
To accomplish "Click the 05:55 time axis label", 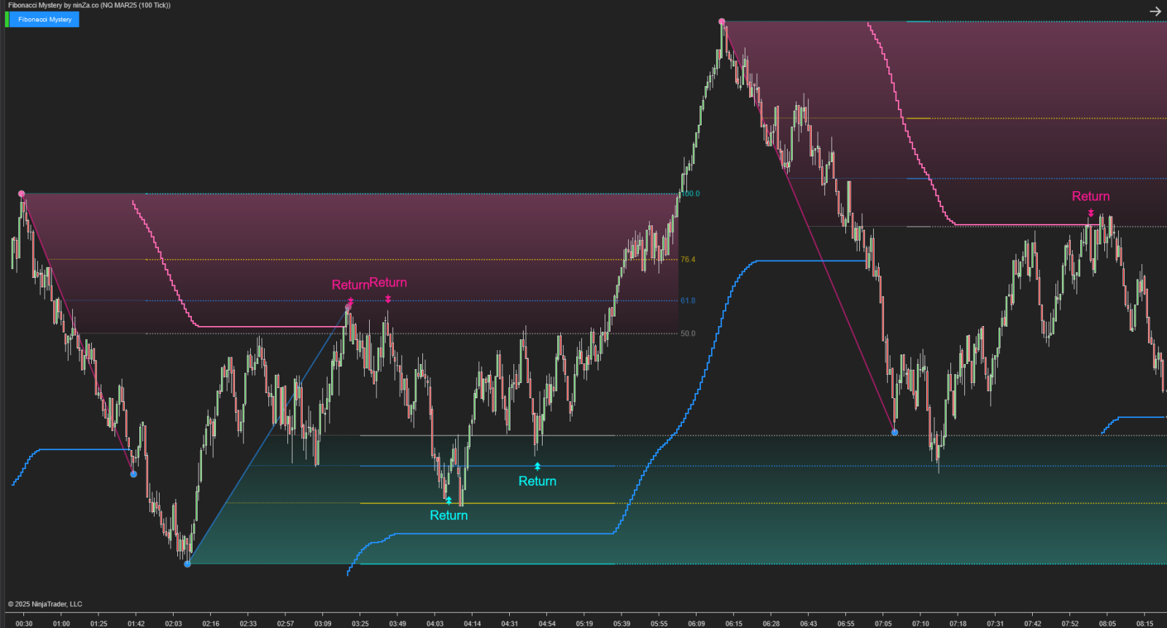I will 659,624.
